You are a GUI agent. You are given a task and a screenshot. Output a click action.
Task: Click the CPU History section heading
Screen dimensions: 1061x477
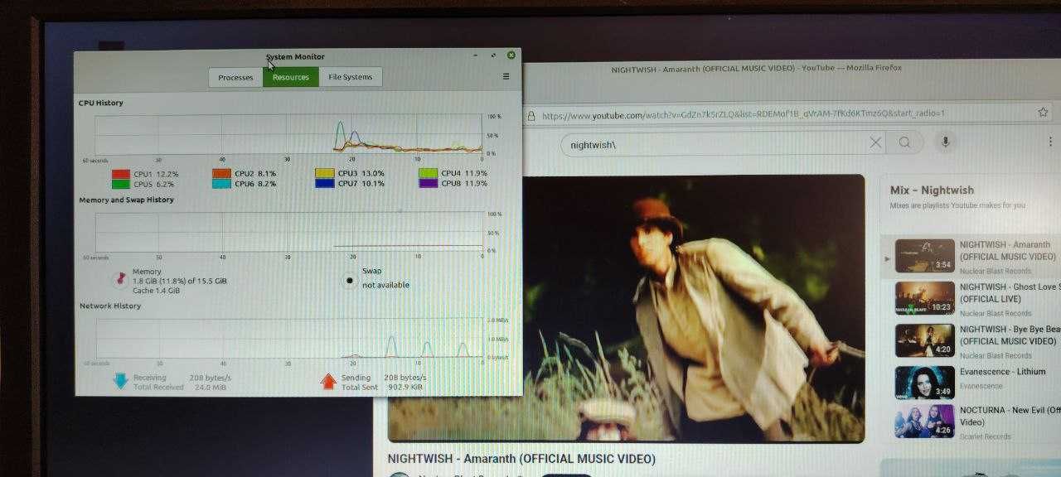101,103
